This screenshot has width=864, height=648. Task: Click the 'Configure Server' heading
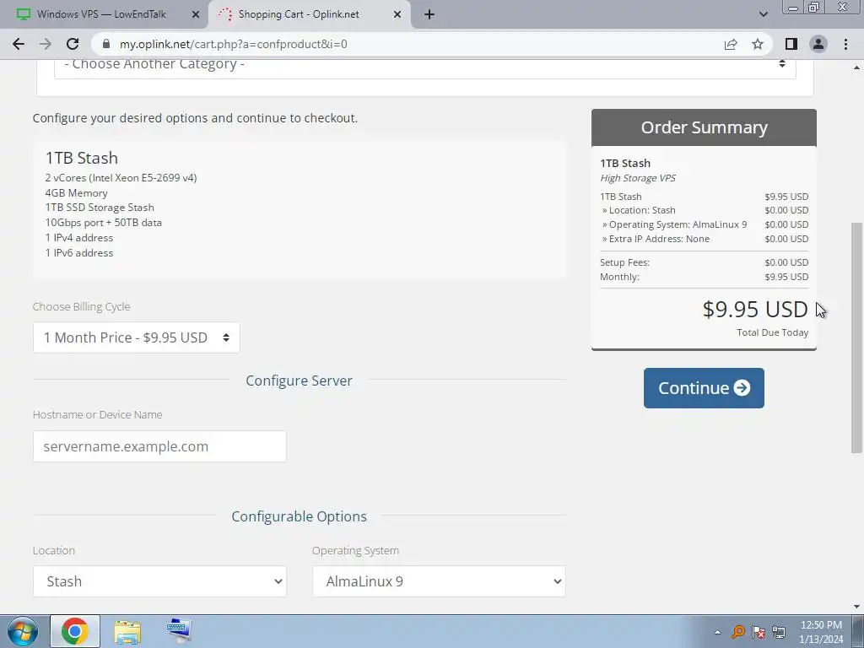pos(300,381)
